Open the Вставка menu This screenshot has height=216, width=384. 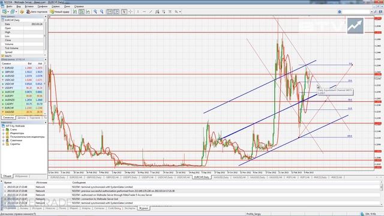pyautogui.click(x=29, y=7)
